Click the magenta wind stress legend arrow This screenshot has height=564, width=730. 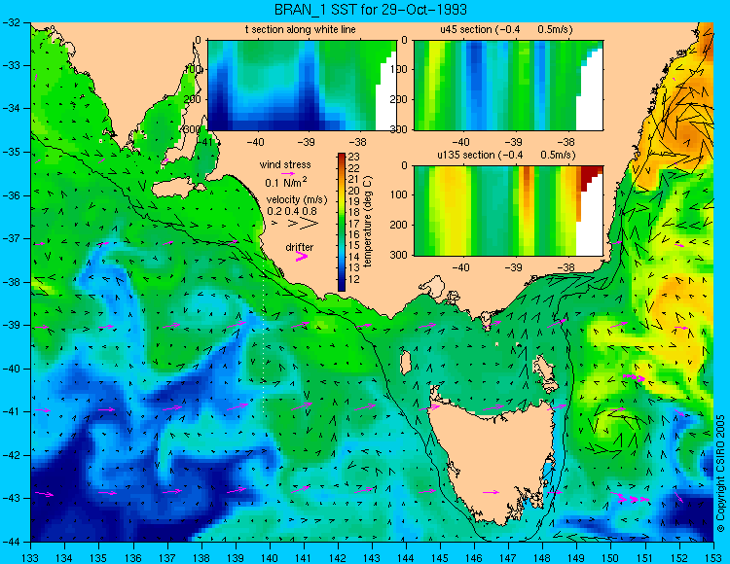point(287,173)
